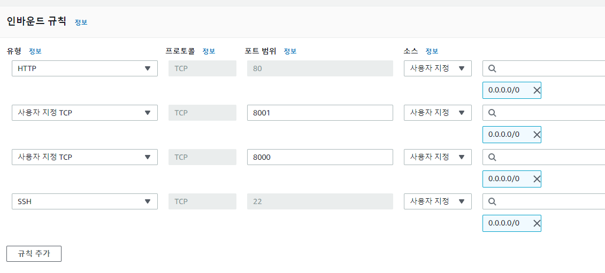
Task: Open 정보 link next to 프로토콜
Action: pyautogui.click(x=209, y=51)
